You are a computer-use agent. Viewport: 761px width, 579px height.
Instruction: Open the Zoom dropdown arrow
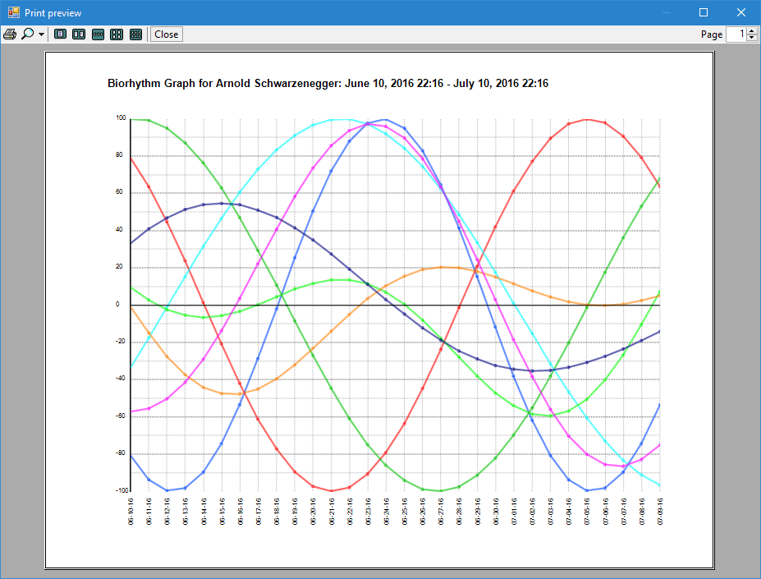41,34
